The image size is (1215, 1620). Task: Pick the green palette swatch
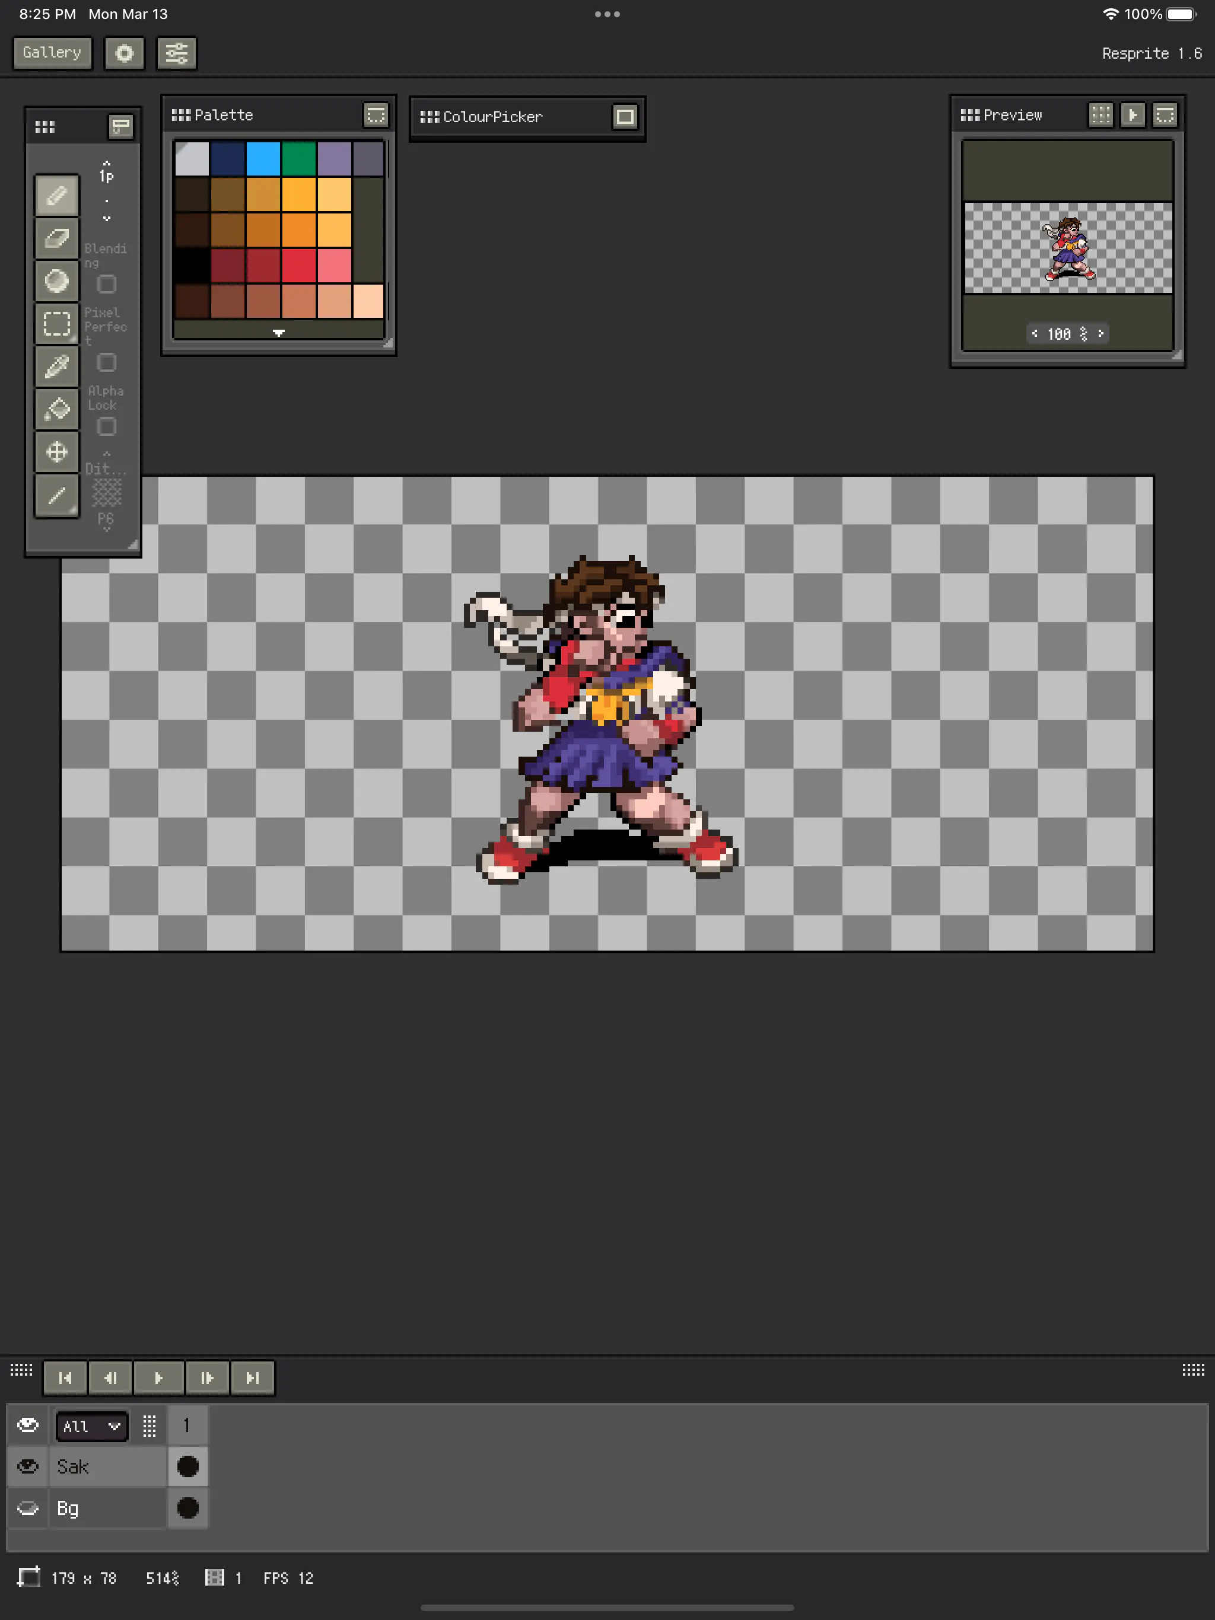tap(299, 159)
